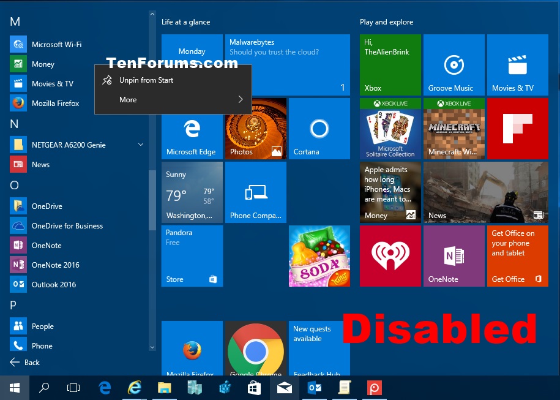Select Task View on the taskbar
Viewport: 560px width, 400px height.
(x=73, y=387)
